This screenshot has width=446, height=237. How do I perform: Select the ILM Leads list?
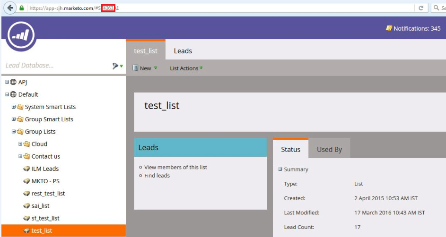[x=45, y=169]
